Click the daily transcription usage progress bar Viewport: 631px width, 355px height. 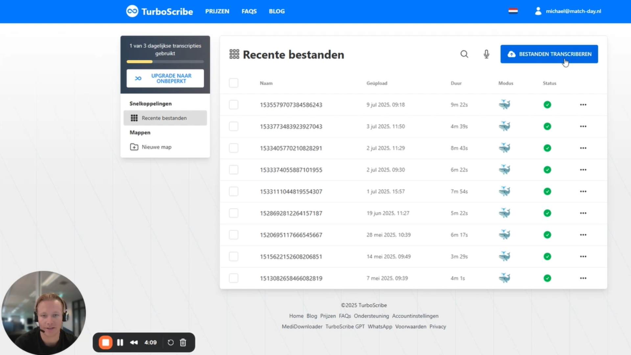pos(165,61)
